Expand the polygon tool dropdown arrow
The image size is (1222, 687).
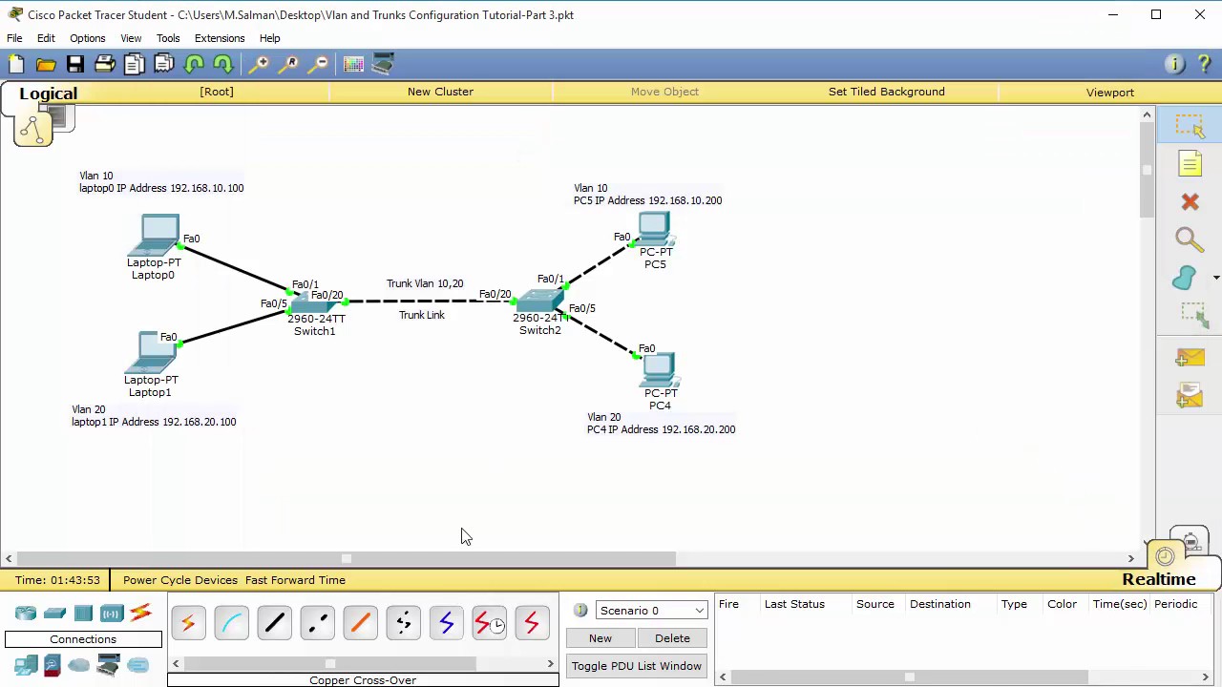[1216, 278]
